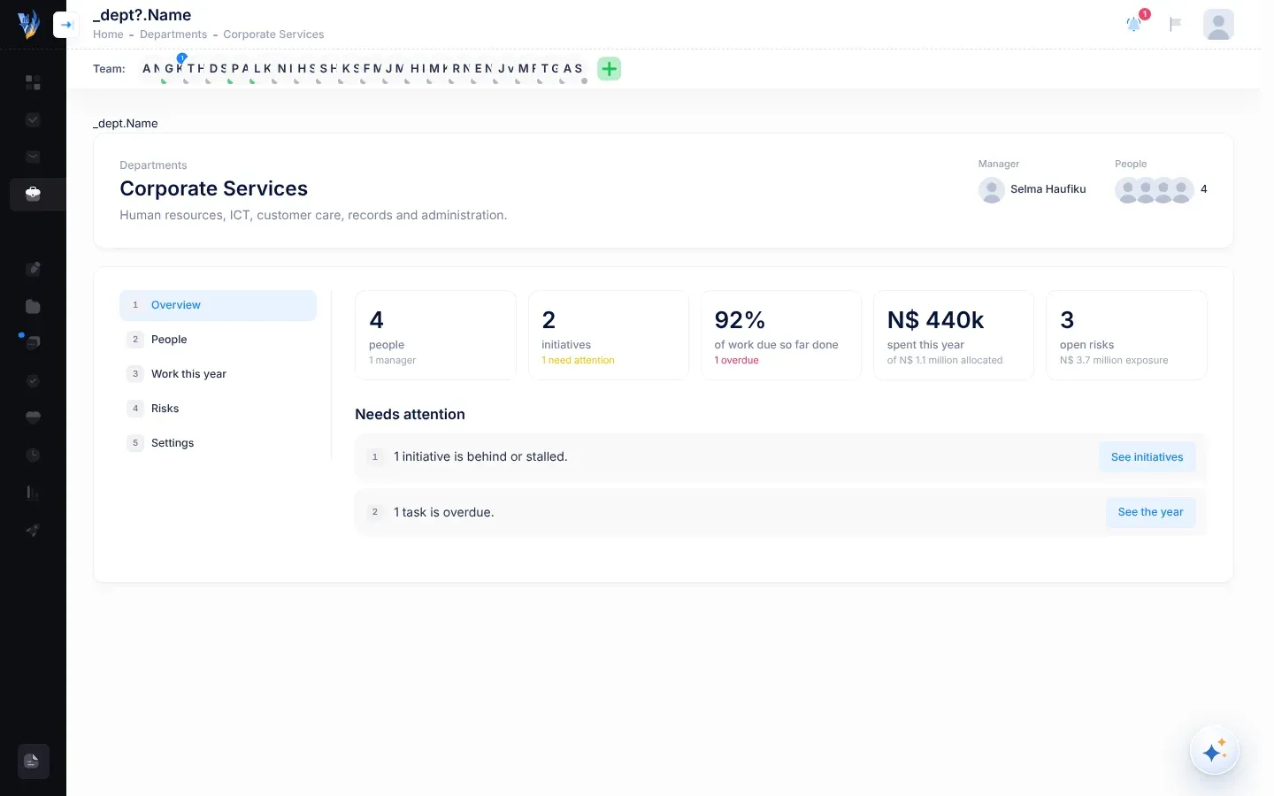Open the chat bubbles icon in sidebar
The image size is (1274, 796).
[33, 343]
